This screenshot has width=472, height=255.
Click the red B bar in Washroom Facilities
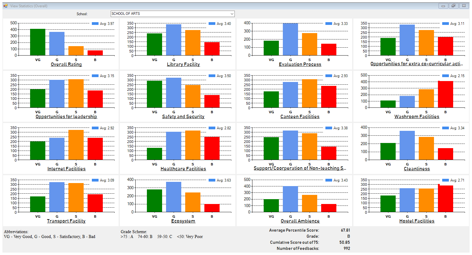tap(446, 94)
